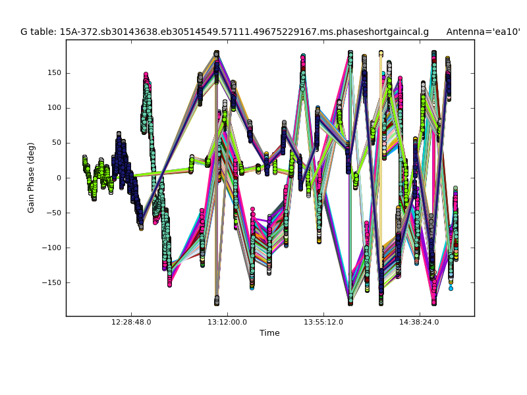Screen dimensions: 527x395
Task: Click the 50 y-axis tick label
Action: pos(56,143)
